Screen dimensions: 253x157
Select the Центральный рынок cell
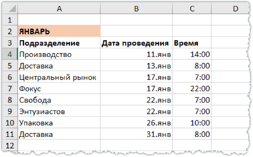59,77
